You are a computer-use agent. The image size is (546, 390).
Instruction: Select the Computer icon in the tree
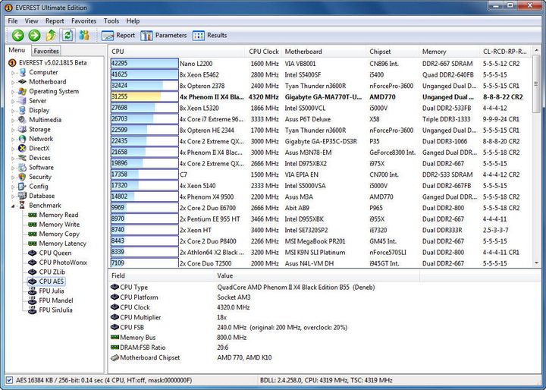pyautogui.click(x=22, y=72)
